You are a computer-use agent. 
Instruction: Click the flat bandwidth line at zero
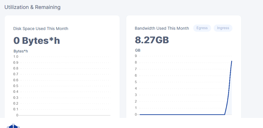coord(182,114)
